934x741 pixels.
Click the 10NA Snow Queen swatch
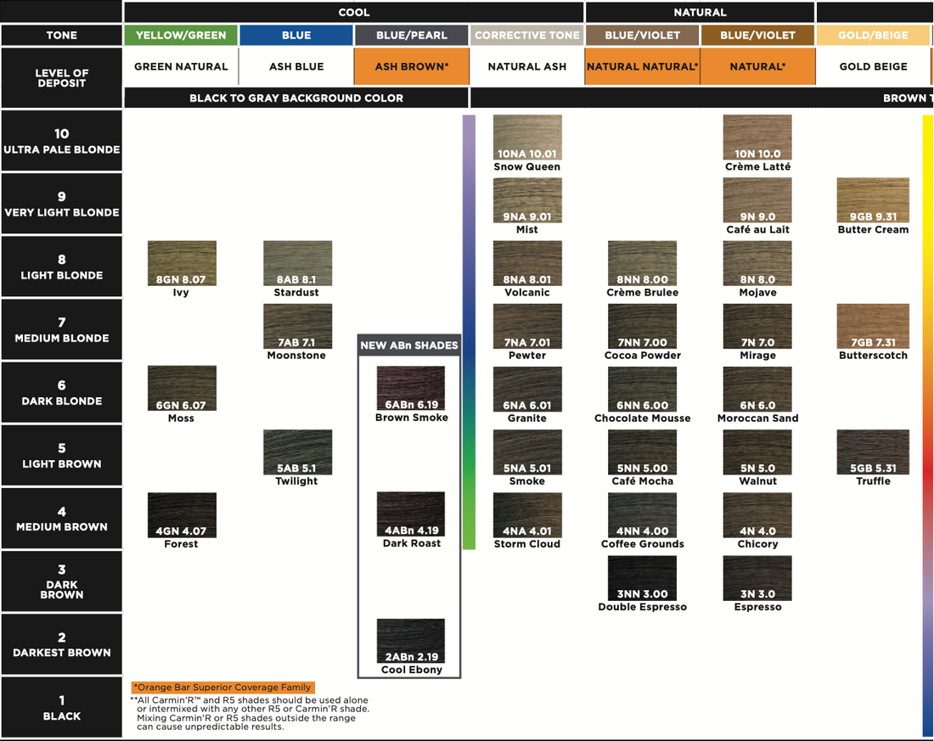527,138
